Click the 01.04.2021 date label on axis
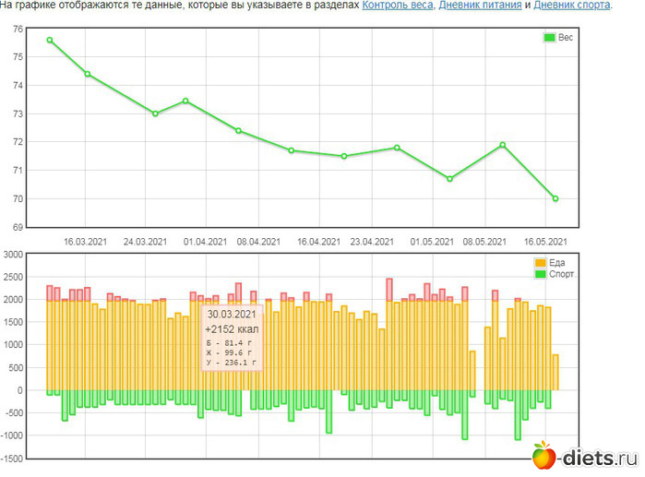The width and height of the screenshot is (645, 477). click(x=205, y=242)
